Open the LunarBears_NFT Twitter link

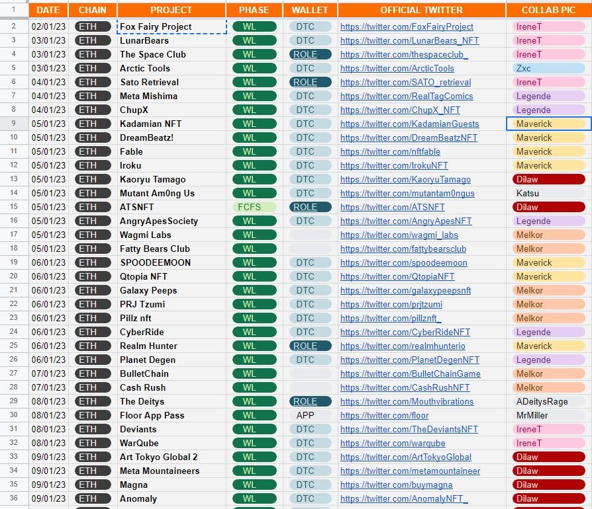click(410, 41)
